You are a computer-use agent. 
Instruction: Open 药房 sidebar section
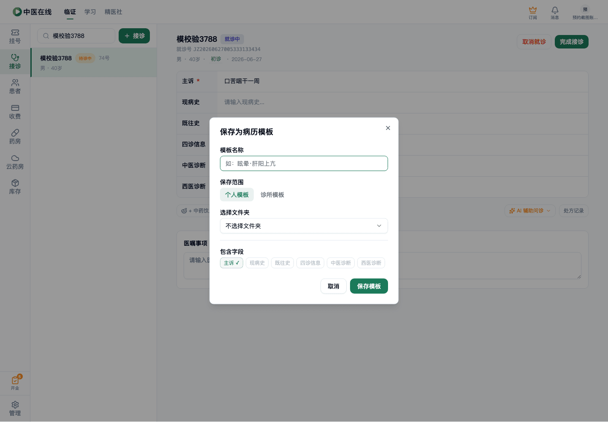coord(15,137)
